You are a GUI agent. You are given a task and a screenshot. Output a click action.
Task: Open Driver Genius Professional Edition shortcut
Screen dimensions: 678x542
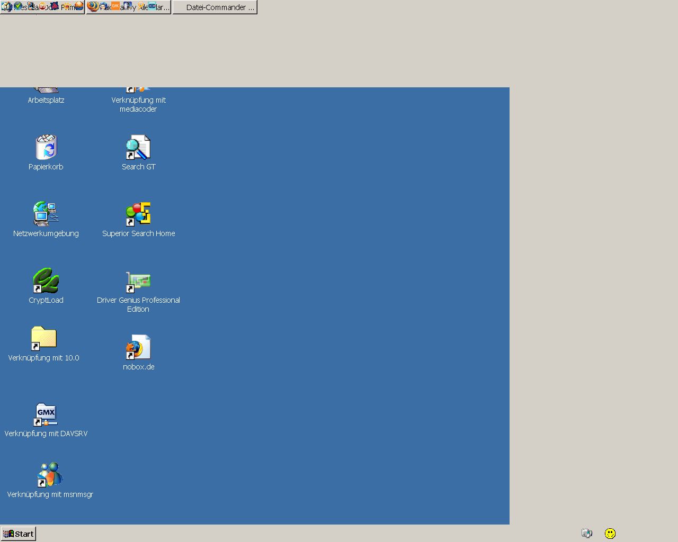click(x=138, y=282)
